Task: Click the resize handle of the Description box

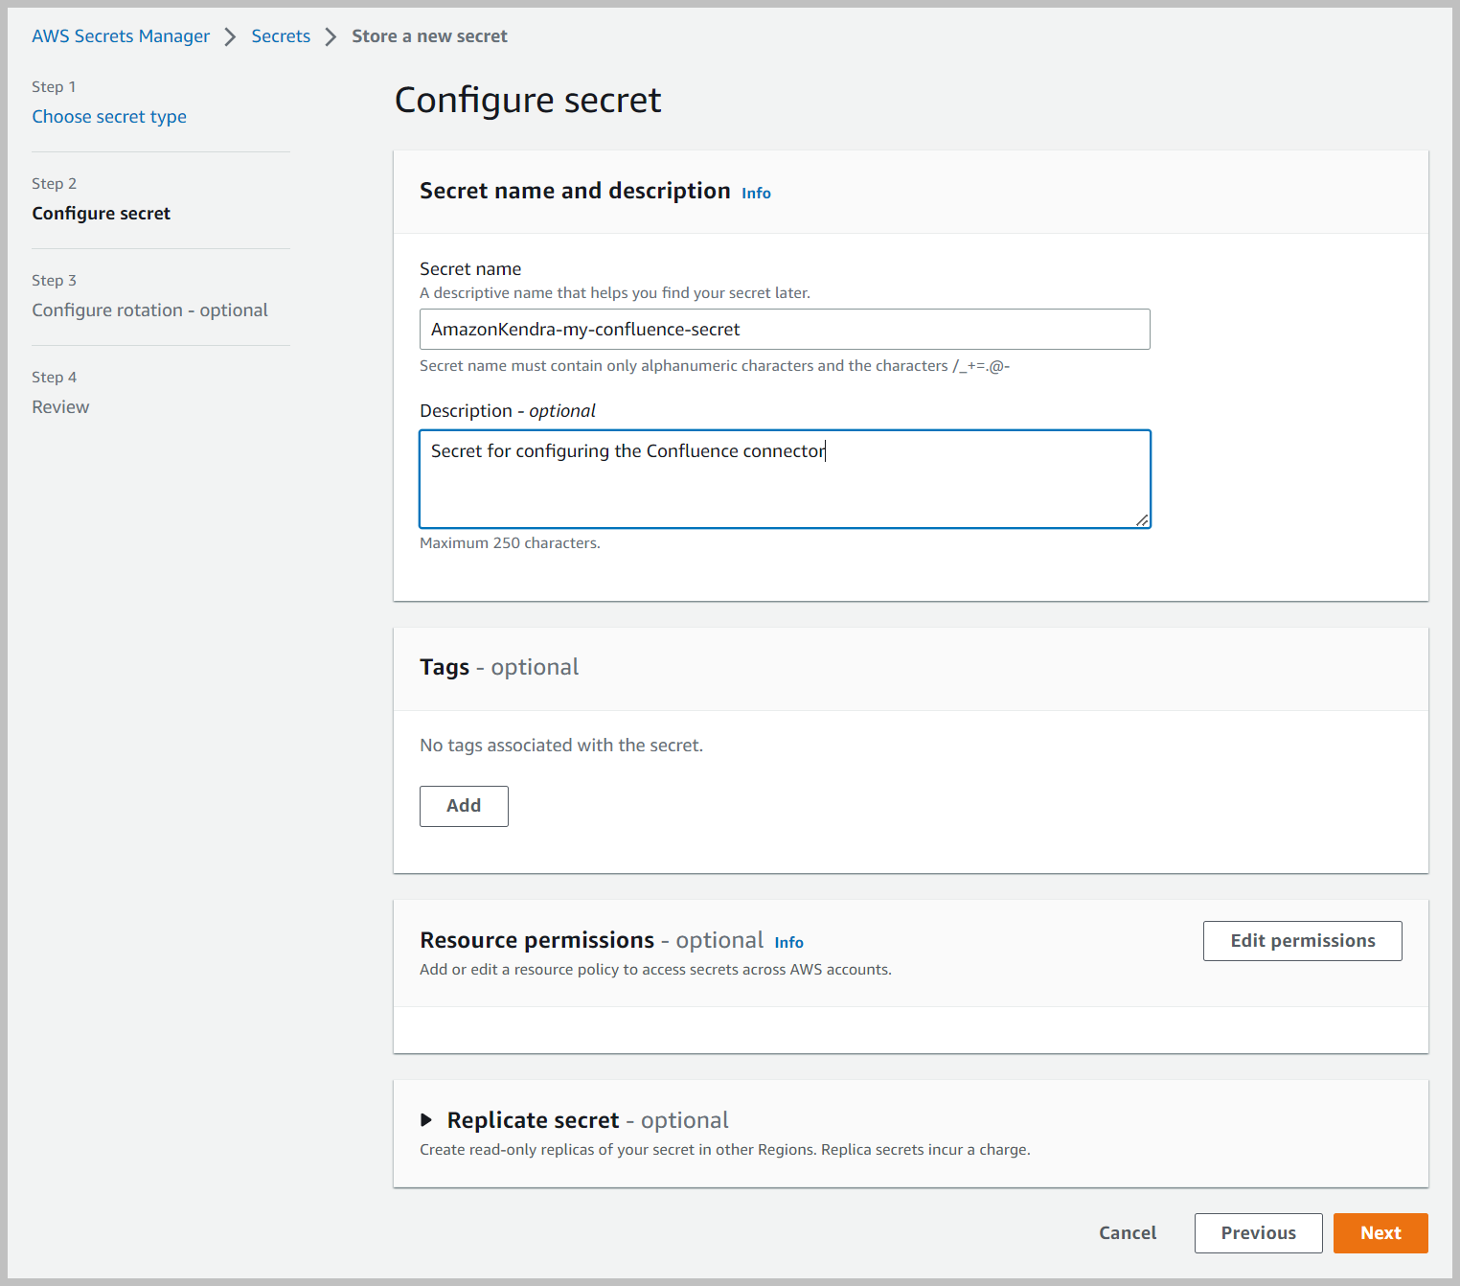Action: coord(1143,520)
